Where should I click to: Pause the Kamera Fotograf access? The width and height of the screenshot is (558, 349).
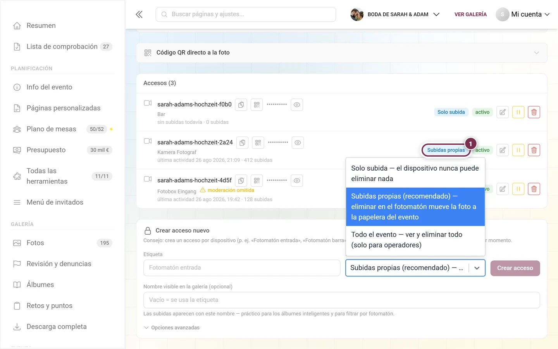(518, 150)
